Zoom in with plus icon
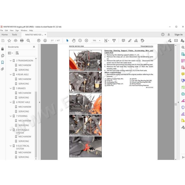This screenshot has width=185, height=185. pos(86,41)
